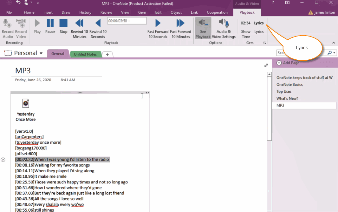Switch to the Insert ribbon tab
The width and height of the screenshot is (338, 212).
coord(48,12)
